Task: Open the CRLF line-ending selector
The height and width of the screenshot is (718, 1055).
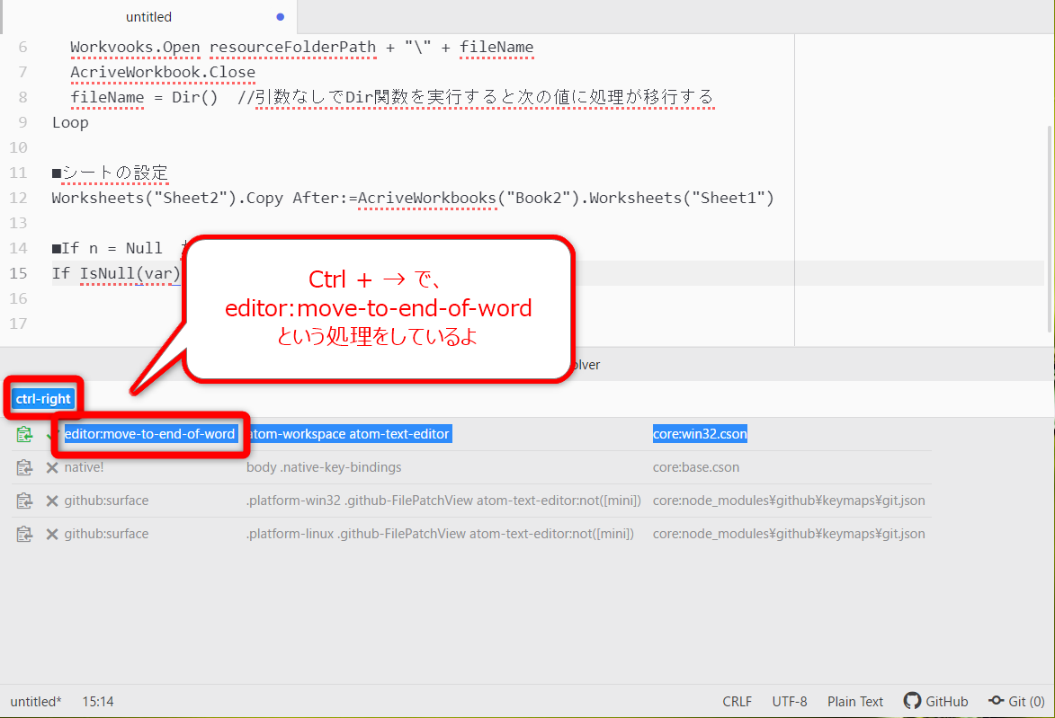Action: pyautogui.click(x=737, y=701)
